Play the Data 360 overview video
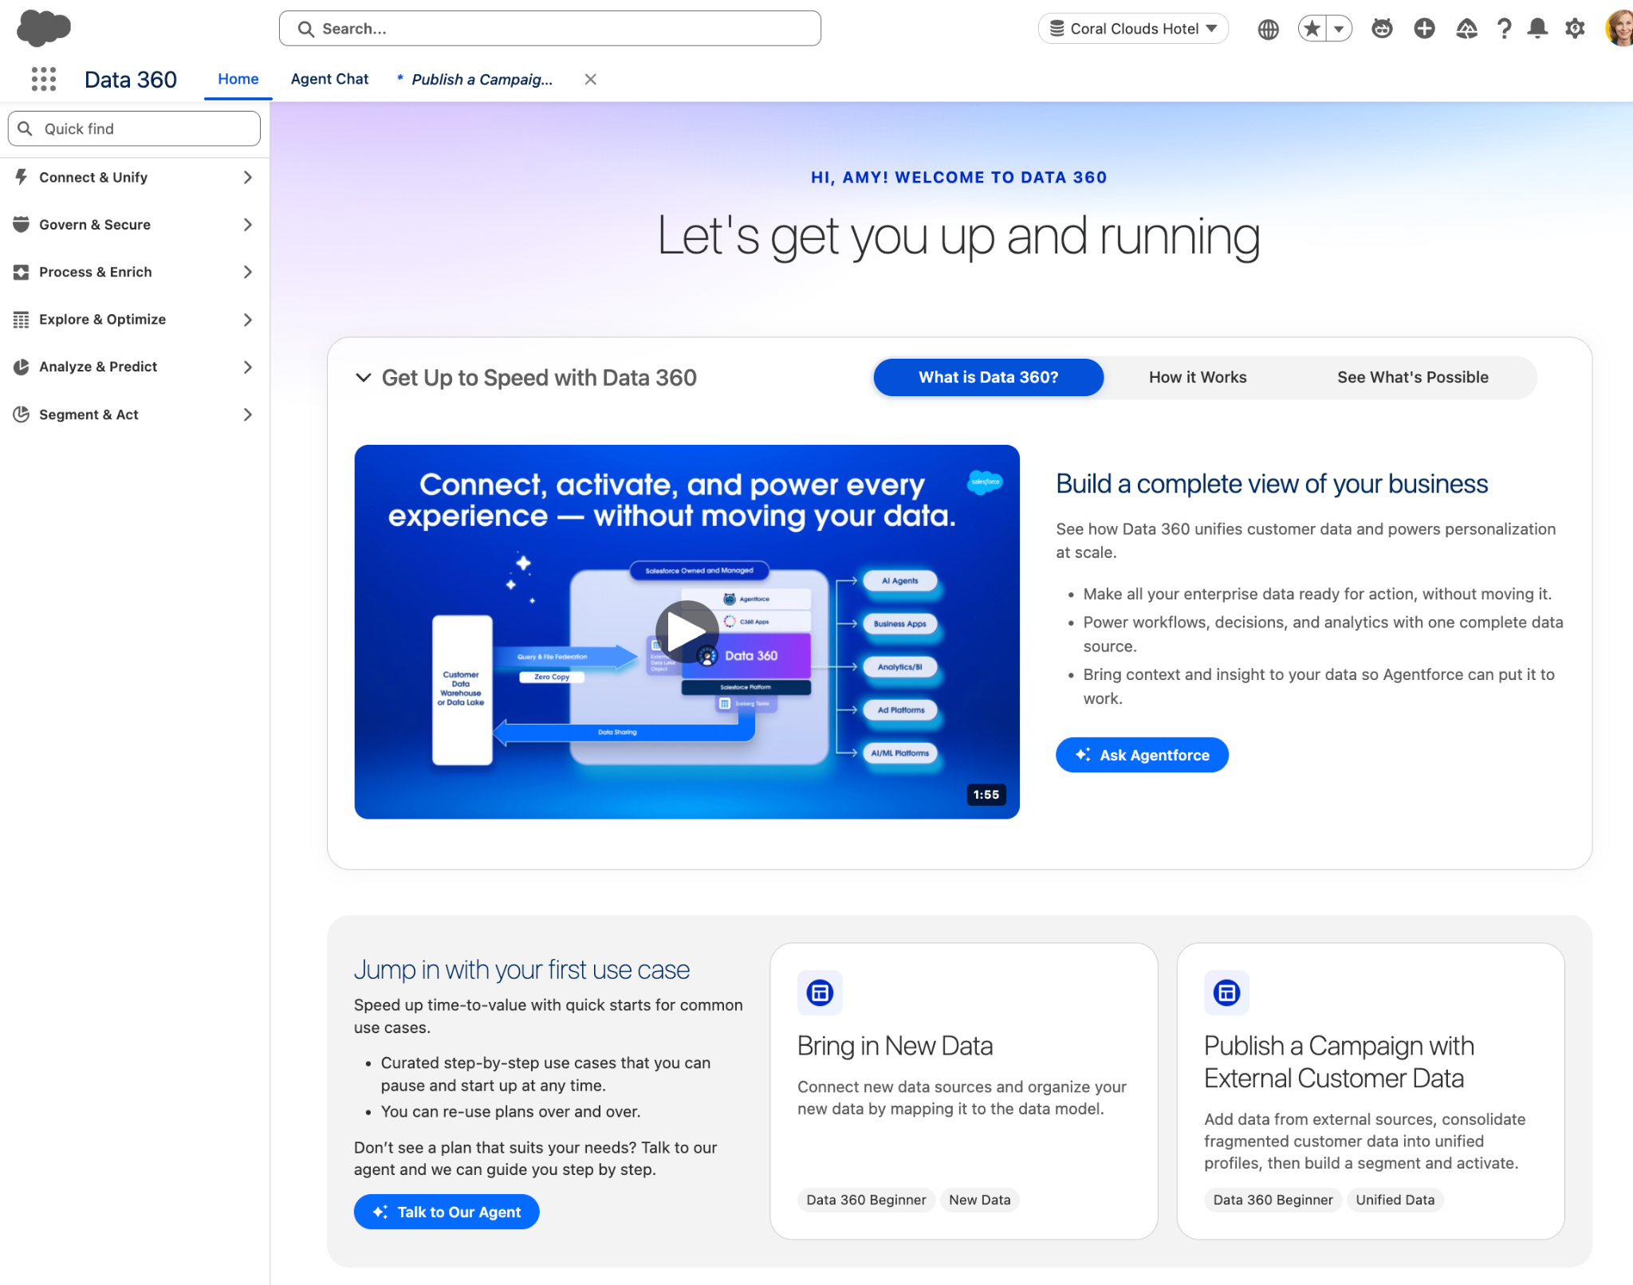This screenshot has height=1285, width=1633. [687, 631]
